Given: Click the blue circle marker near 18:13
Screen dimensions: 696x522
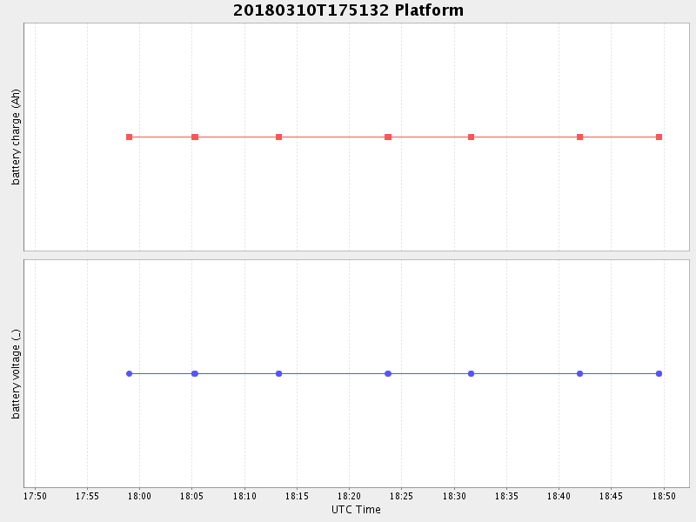Looking at the screenshot, I should point(278,374).
